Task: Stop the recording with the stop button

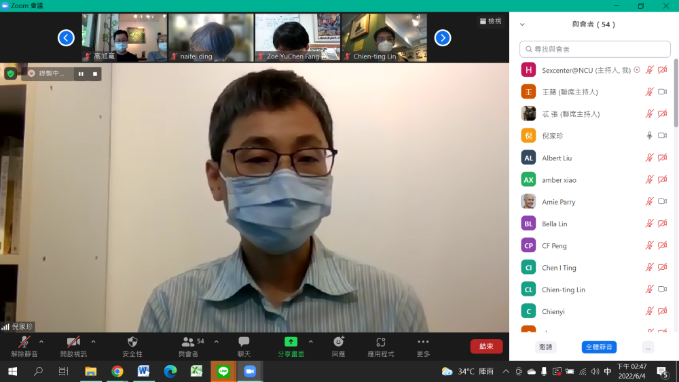Action: pos(95,73)
